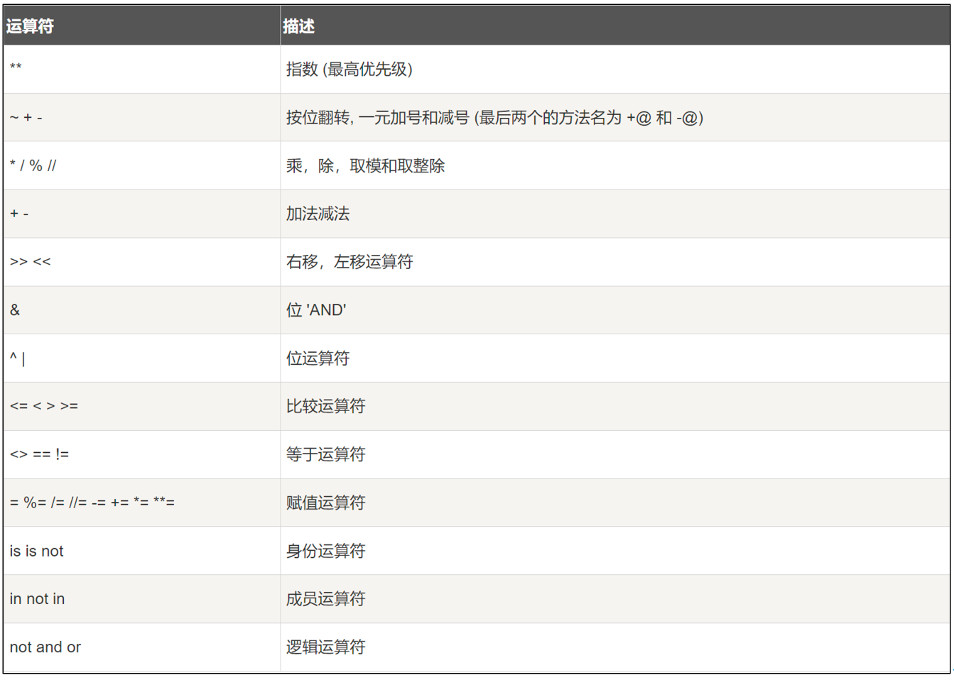This screenshot has height=680, width=954.
Task: Select the ** exponent operator cell
Action: click(x=16, y=69)
